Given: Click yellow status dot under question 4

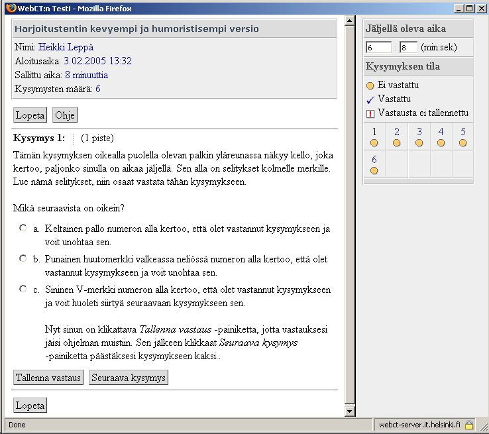Looking at the screenshot, I should 441,143.
